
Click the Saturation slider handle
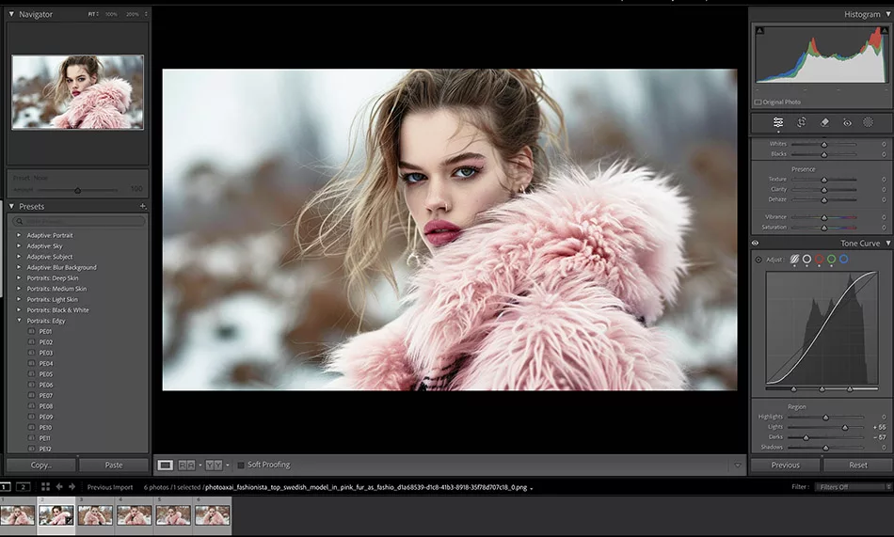click(x=823, y=228)
